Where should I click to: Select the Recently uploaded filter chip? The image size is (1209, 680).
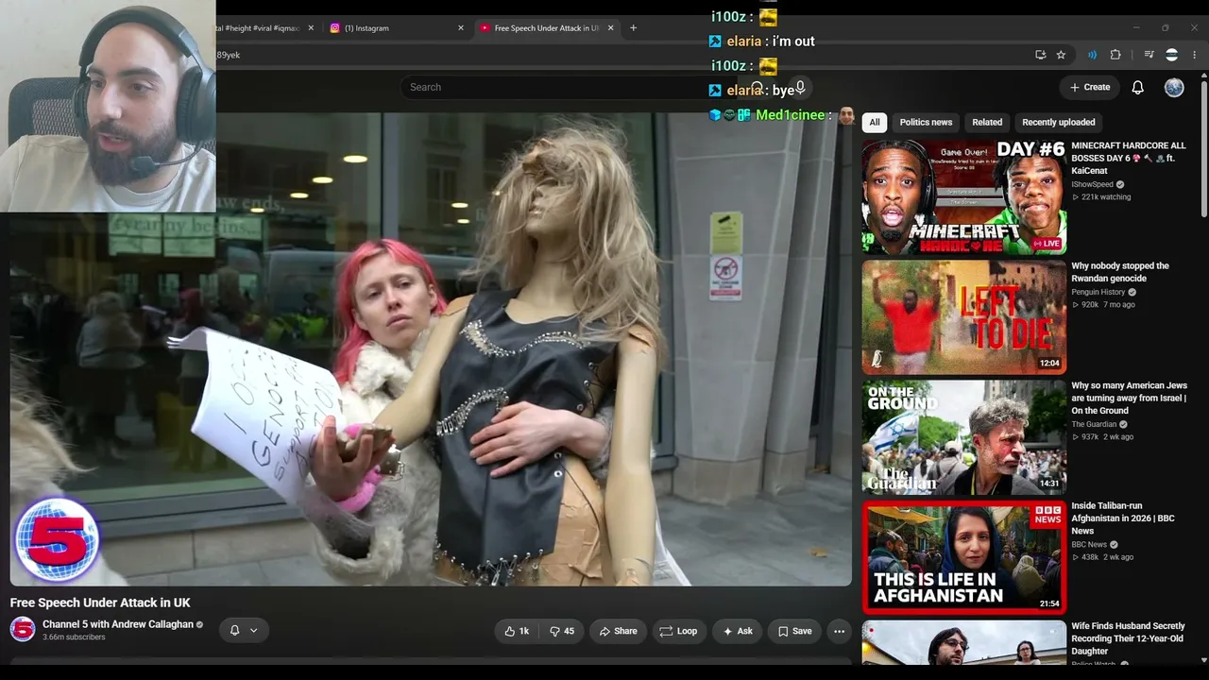point(1059,122)
